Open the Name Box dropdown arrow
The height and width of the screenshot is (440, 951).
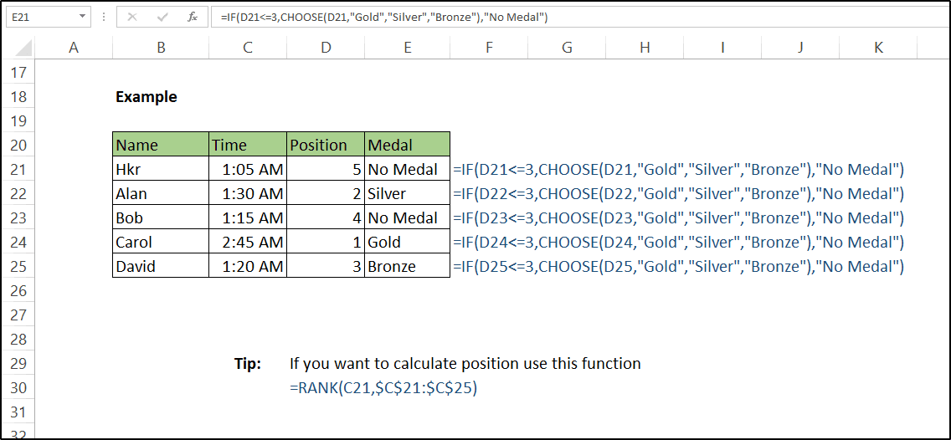pos(83,17)
